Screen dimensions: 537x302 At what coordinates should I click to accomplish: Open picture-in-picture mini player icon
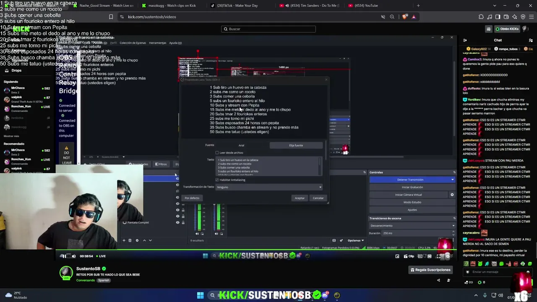pyautogui.click(x=397, y=256)
